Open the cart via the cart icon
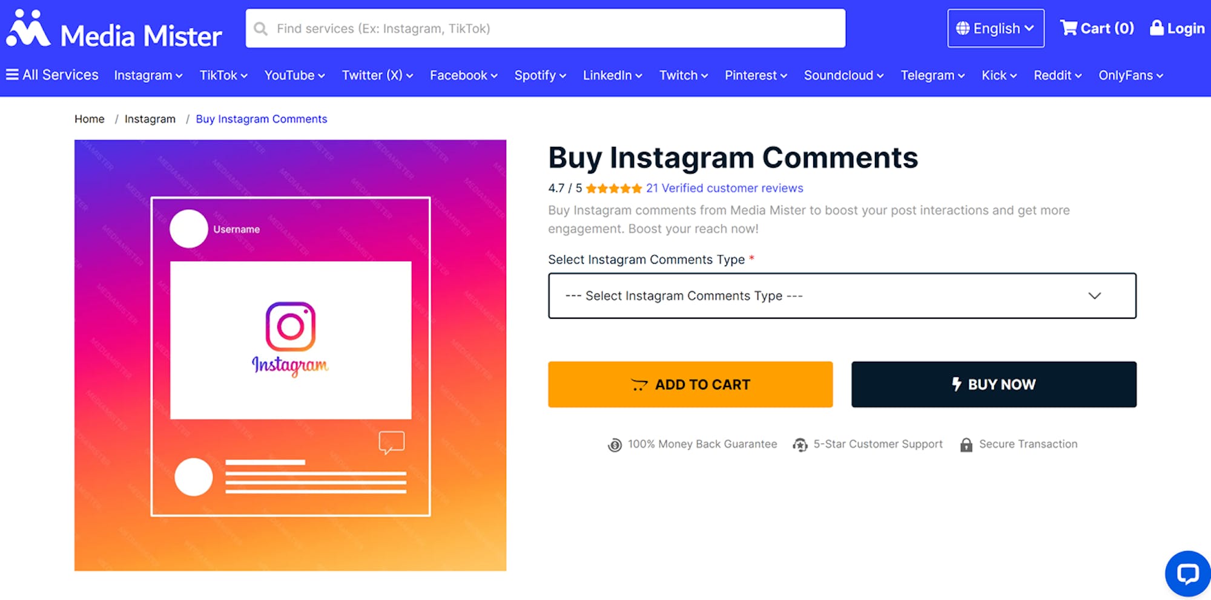Image resolution: width=1211 pixels, height=600 pixels. [1071, 27]
